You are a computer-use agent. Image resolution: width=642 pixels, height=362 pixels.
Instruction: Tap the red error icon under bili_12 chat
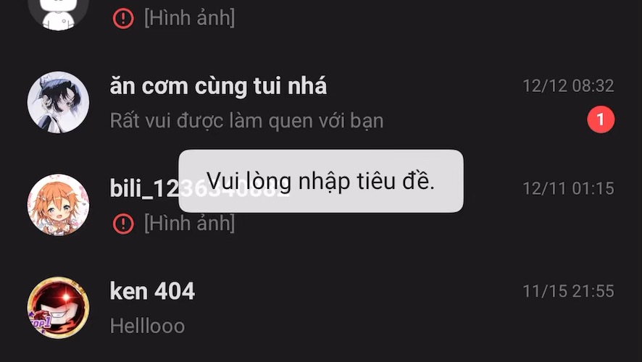point(123,224)
